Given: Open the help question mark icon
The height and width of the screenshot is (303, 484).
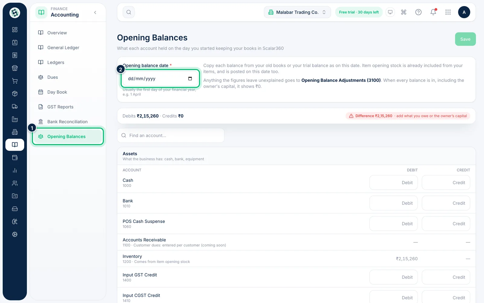Looking at the screenshot, I should click(418, 12).
